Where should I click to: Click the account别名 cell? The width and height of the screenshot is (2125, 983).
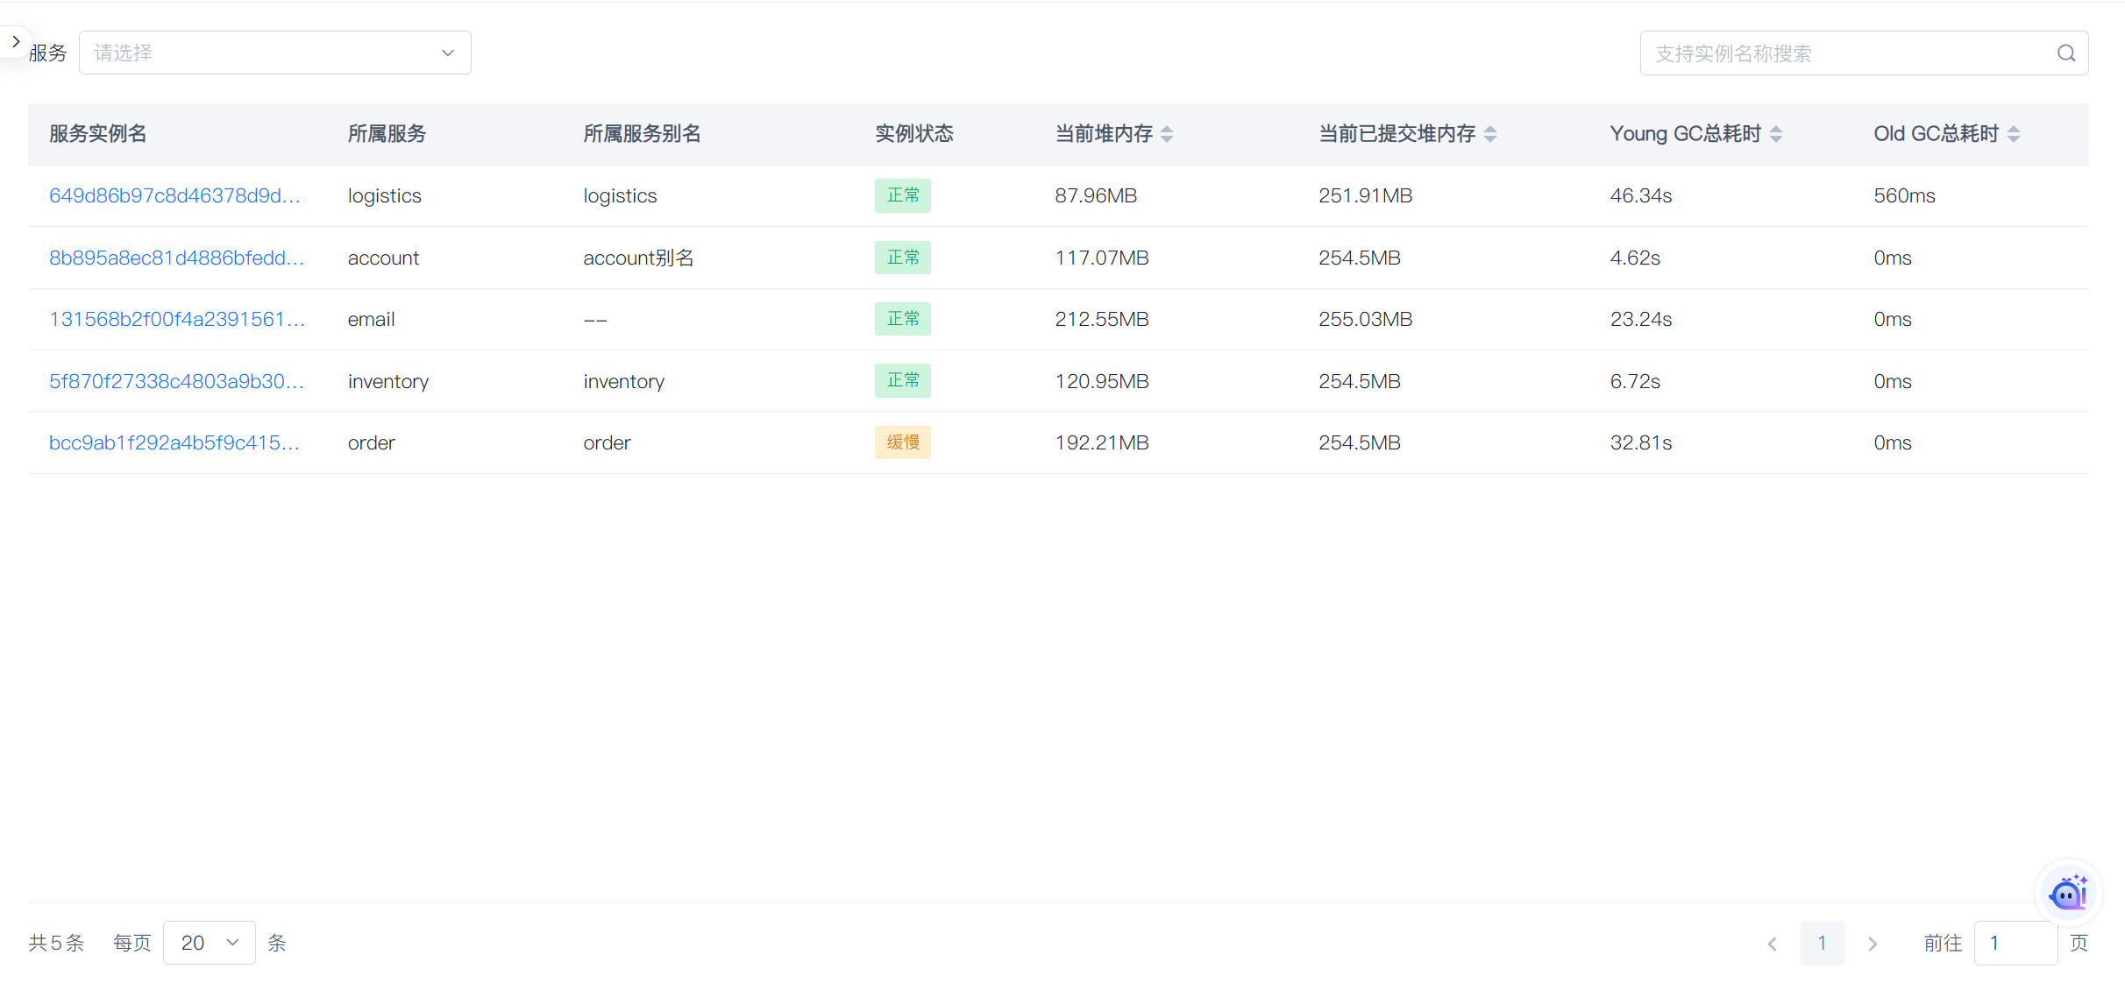tap(638, 258)
